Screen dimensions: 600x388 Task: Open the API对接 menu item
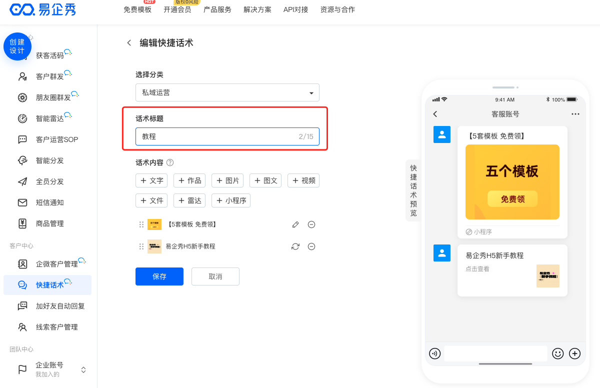[x=296, y=9]
